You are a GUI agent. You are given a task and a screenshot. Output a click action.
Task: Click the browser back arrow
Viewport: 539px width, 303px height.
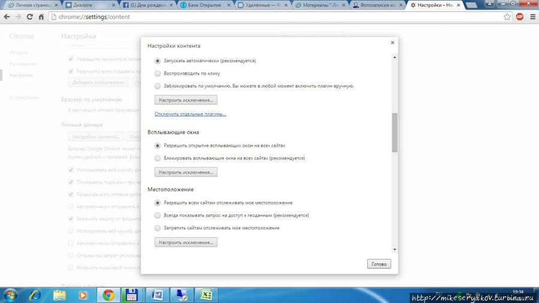(7, 17)
